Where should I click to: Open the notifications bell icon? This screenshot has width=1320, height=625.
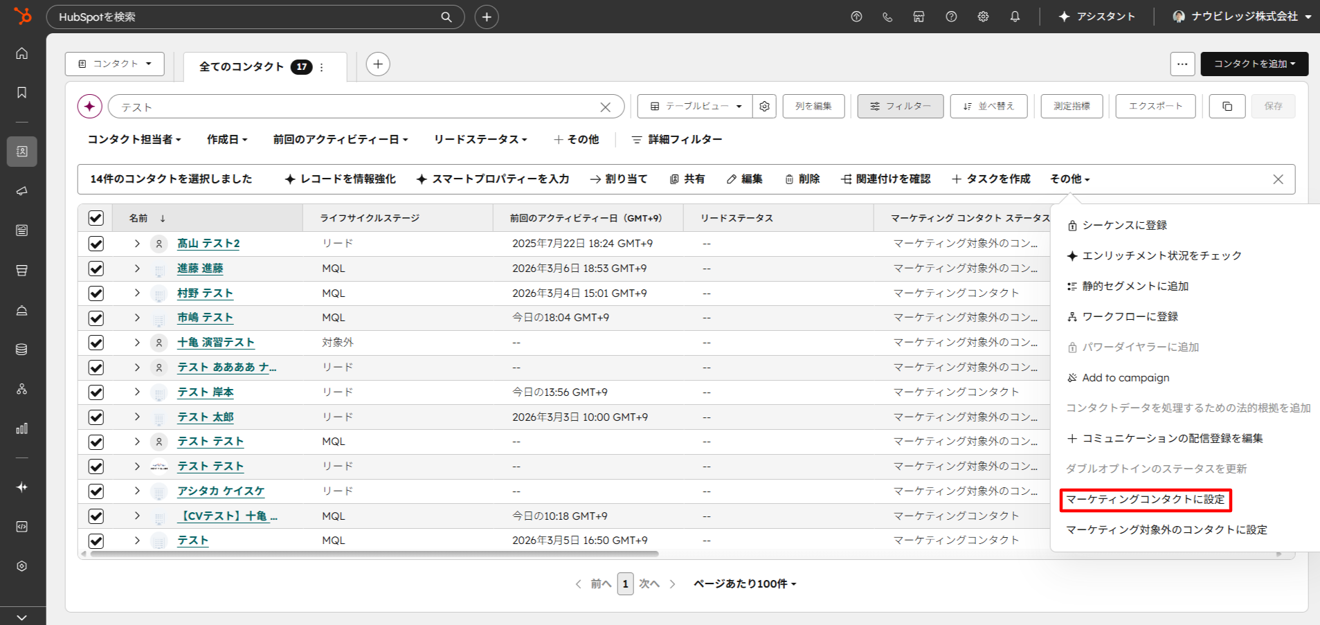pyautogui.click(x=1015, y=17)
